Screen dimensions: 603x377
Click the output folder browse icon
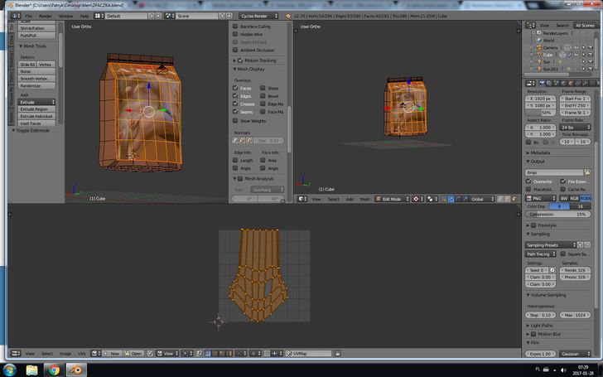tap(587, 172)
